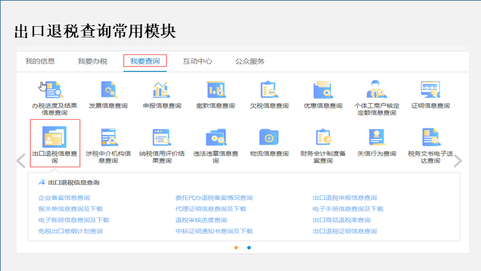The image size is (481, 271).
Task: Open 个体工商户核定定额信息查询 icon
Action: pyautogui.click(x=377, y=90)
